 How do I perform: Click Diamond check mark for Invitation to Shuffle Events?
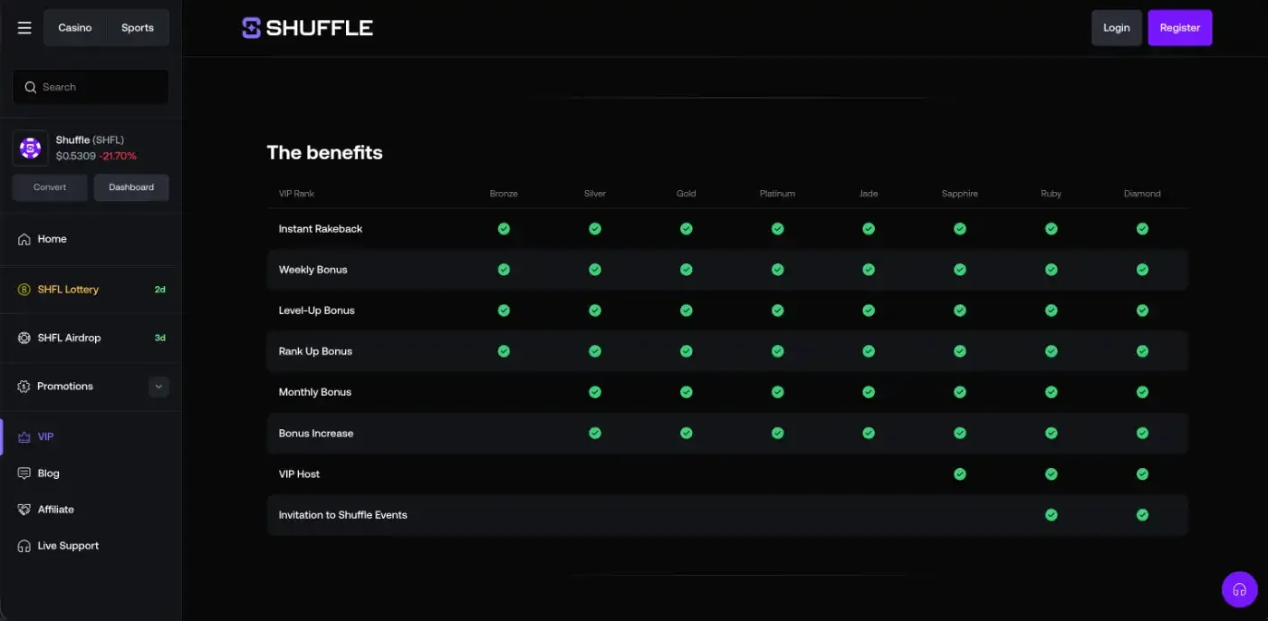[x=1142, y=515]
